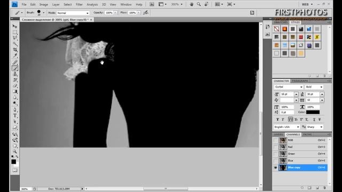The width and height of the screenshot is (342, 192).
Task: Select the History Brush tool
Action: (15, 80)
